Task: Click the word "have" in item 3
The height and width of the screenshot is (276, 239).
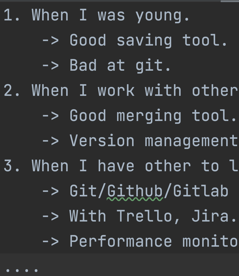Action: pos(116,166)
